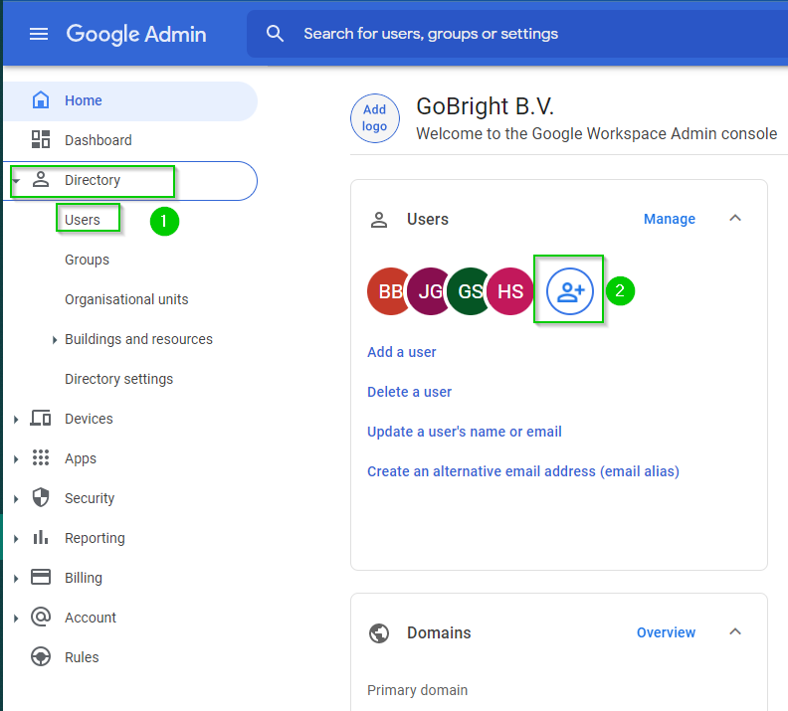Expand Buildings and resources arrow
Image resolution: width=788 pixels, height=711 pixels.
coord(55,340)
